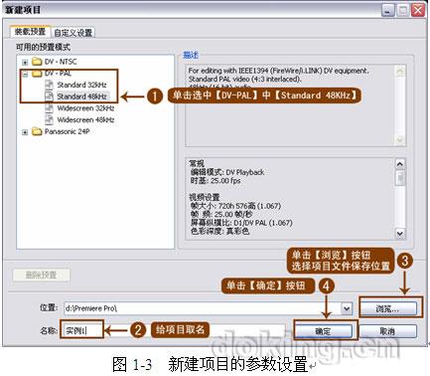
Task: Select the Standard 48kHz preset
Action: (x=81, y=96)
